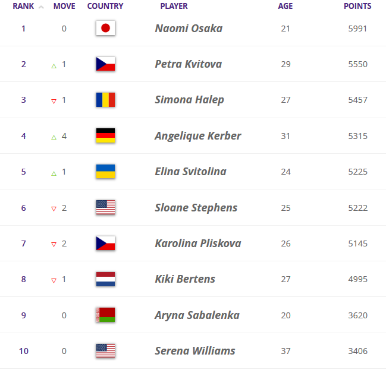Click Aryna Sabalenka's 3620 points value
The width and height of the screenshot is (386, 370).
(357, 315)
